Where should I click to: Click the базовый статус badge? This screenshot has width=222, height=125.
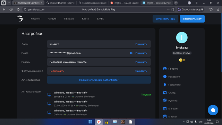point(182,53)
